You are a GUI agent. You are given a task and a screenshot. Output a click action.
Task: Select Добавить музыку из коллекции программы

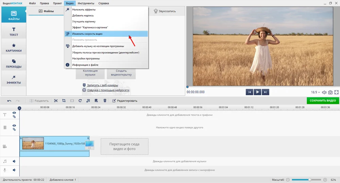[106, 46]
